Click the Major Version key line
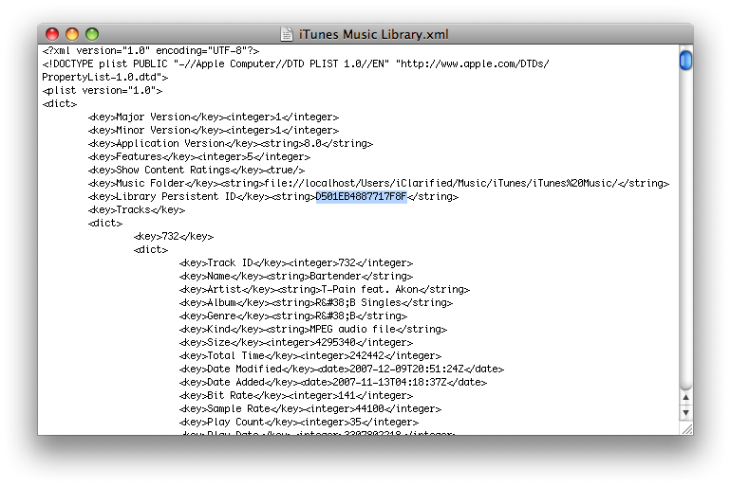The image size is (731, 487). 214,117
